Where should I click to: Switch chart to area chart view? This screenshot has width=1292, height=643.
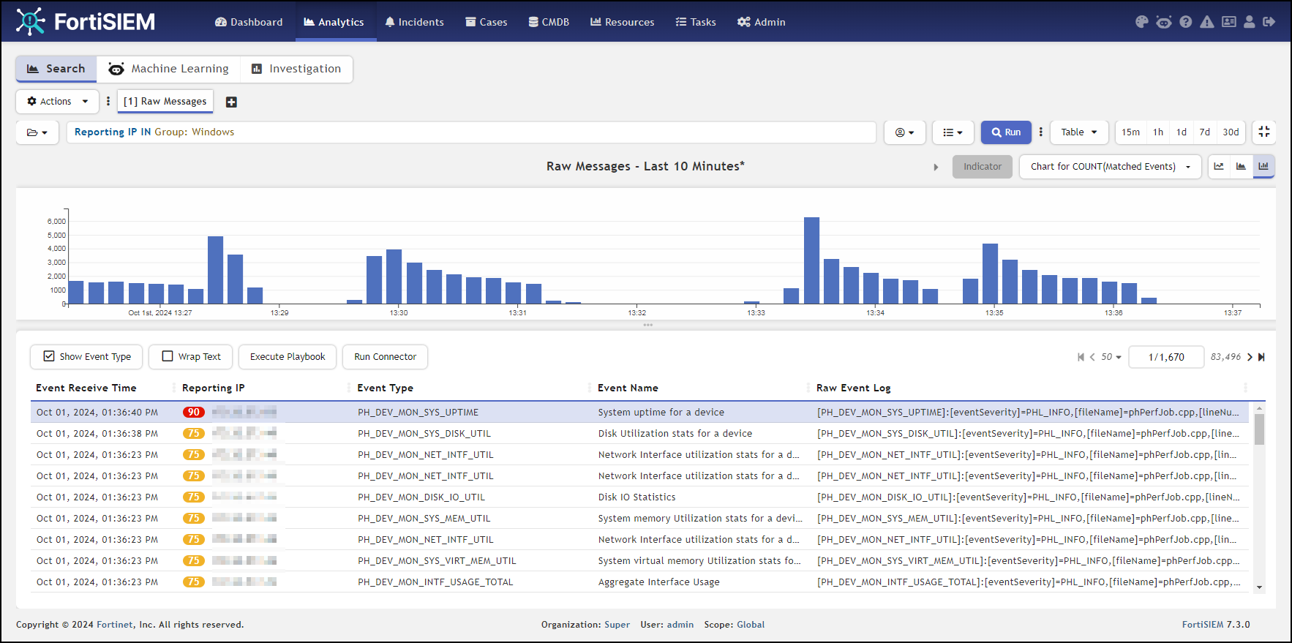(x=1241, y=167)
